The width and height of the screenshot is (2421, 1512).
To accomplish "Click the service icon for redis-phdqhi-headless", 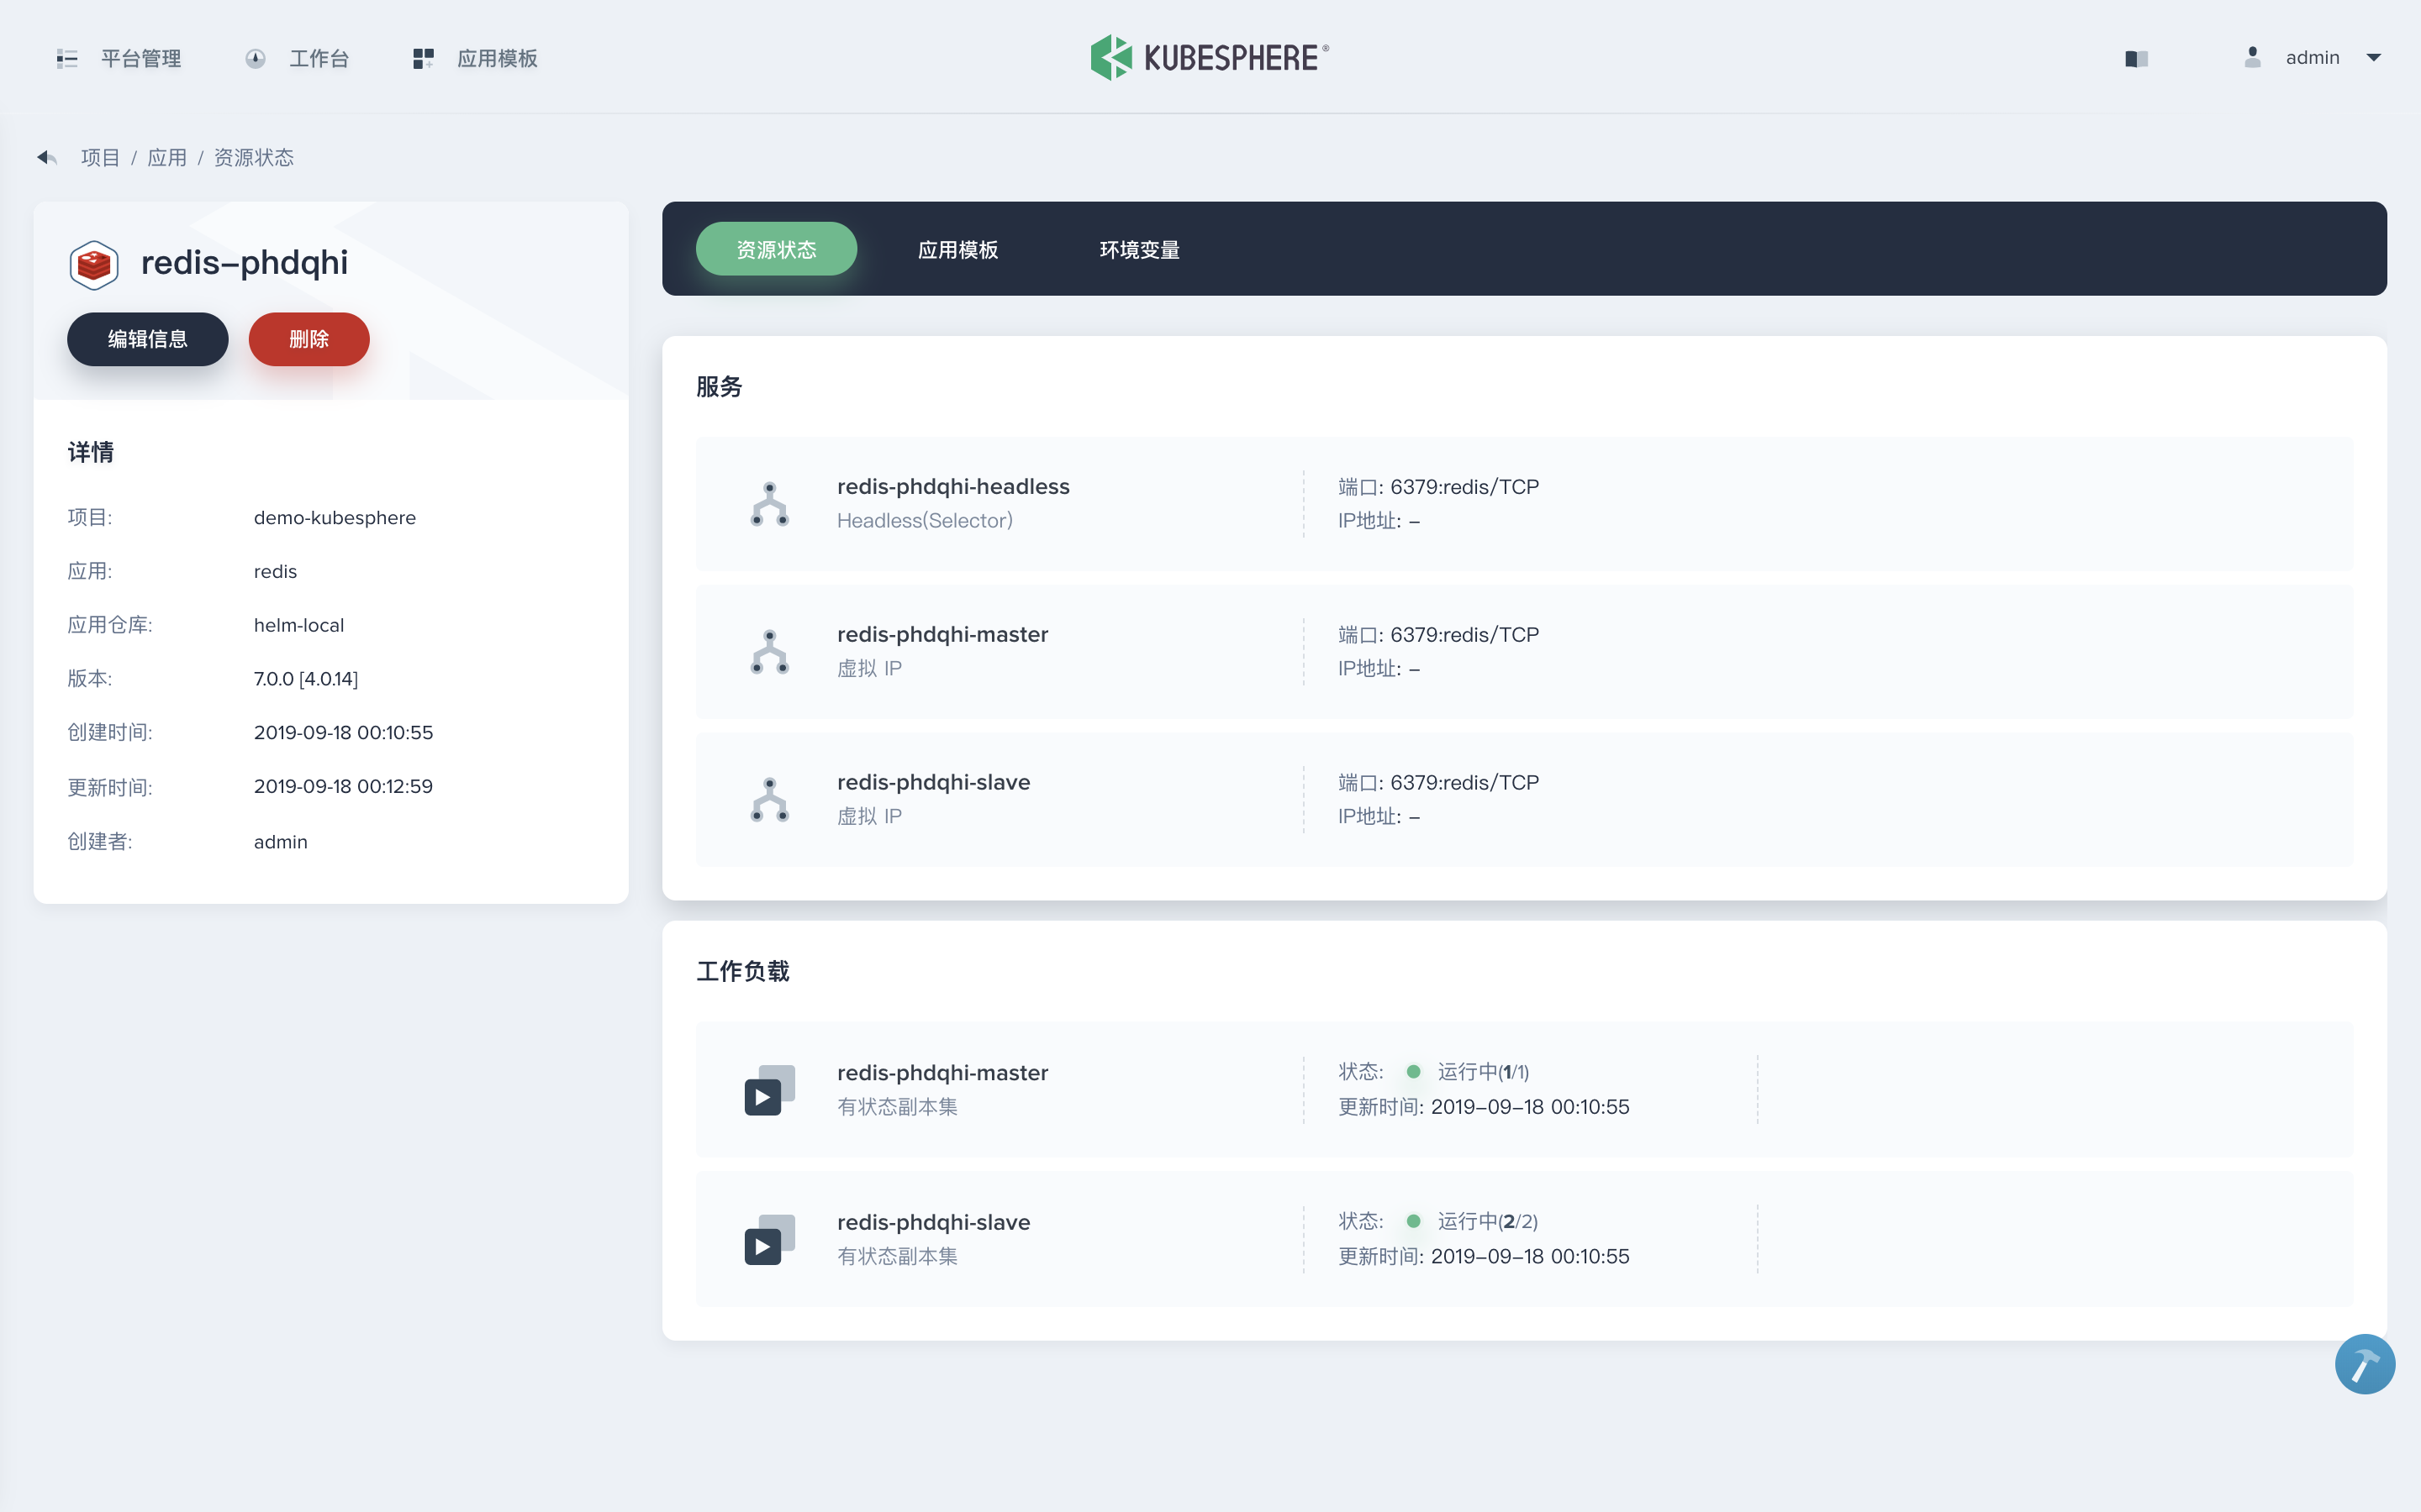I will pyautogui.click(x=769, y=504).
